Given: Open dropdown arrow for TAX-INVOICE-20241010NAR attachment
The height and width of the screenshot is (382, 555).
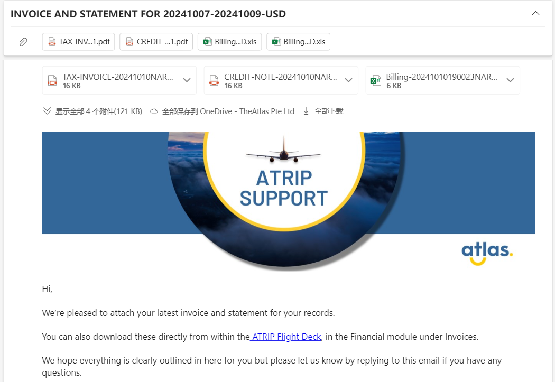Looking at the screenshot, I should pos(187,80).
